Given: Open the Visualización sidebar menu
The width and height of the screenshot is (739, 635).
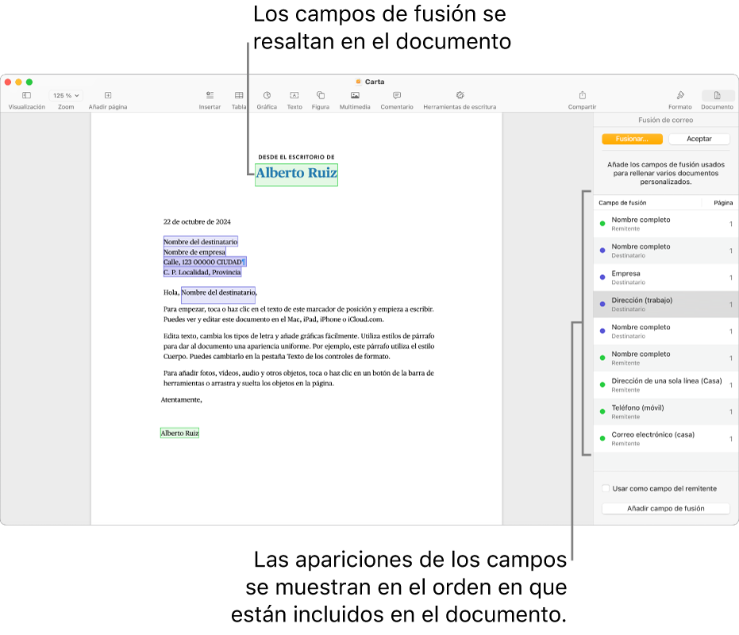Looking at the screenshot, I should tap(26, 96).
